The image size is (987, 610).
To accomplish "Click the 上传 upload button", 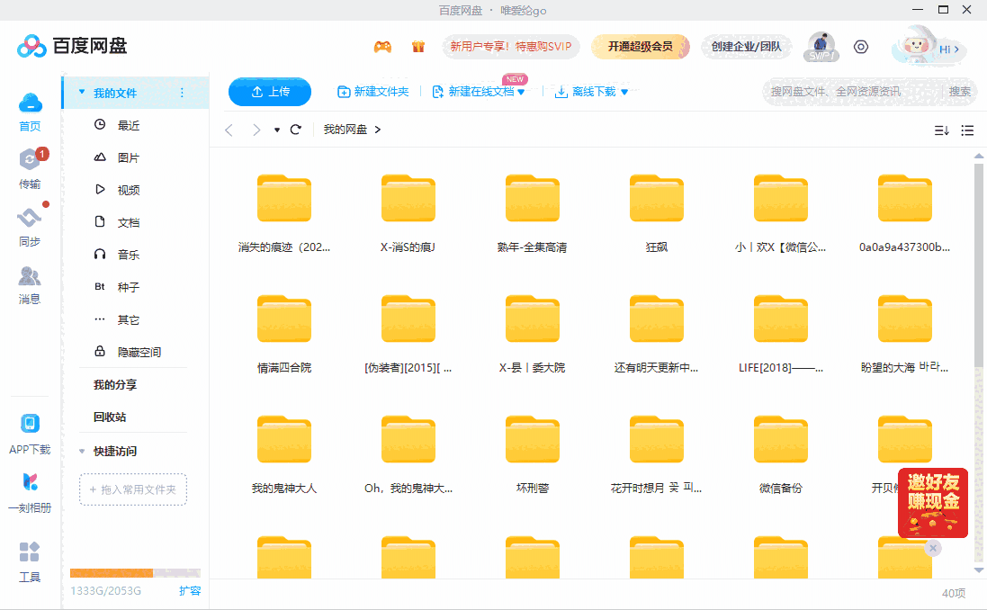I will (x=269, y=91).
